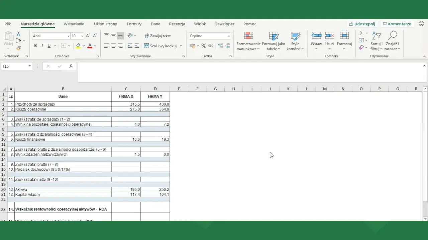The image size is (428, 240).
Task: Toggle bold formatting
Action: (x=35, y=46)
